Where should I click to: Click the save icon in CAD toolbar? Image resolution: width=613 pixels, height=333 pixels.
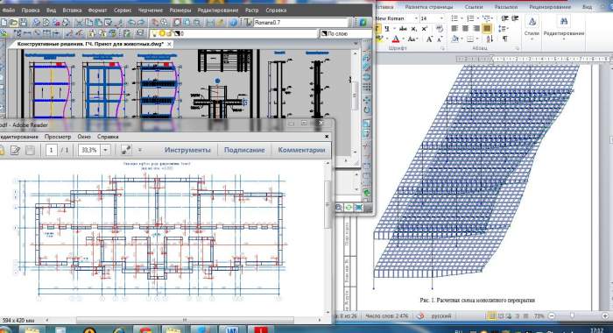[x=23, y=23]
